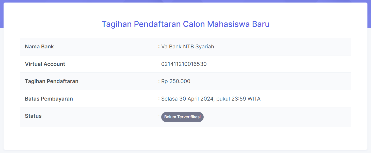
Task: Select the virtual account number 02141121001​6530
Action: coord(184,64)
